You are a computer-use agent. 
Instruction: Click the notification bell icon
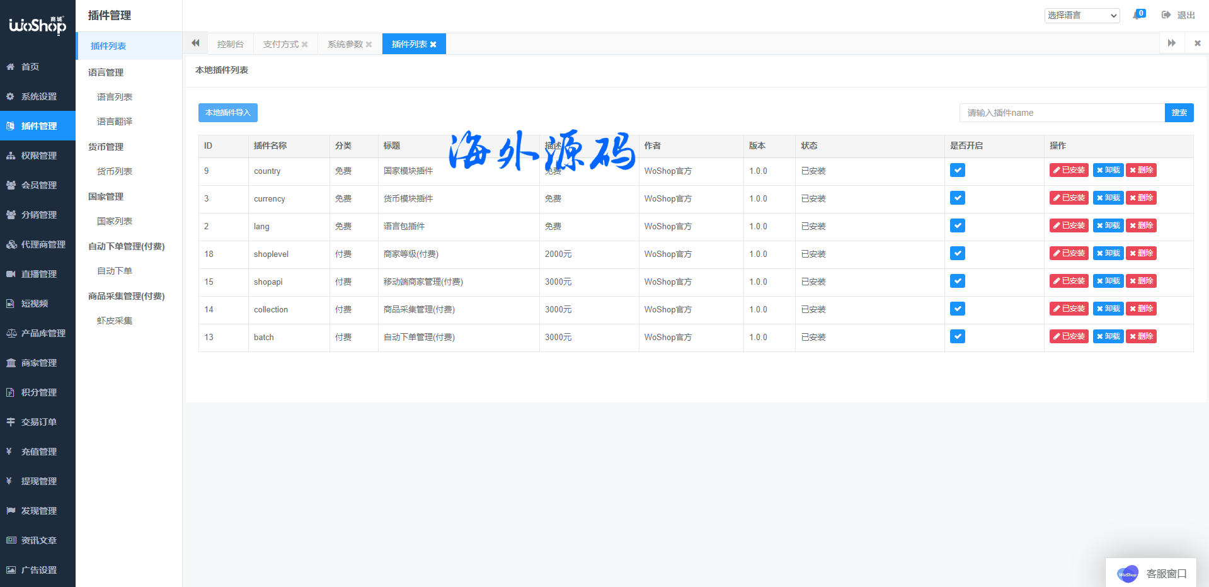1137,15
